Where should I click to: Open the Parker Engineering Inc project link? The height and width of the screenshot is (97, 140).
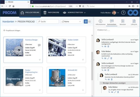[31, 71]
